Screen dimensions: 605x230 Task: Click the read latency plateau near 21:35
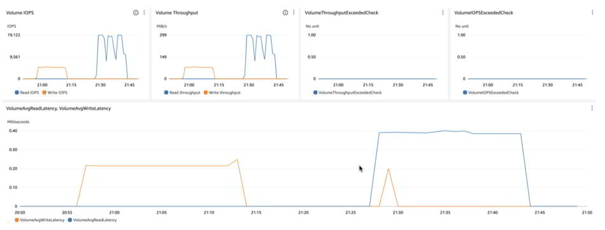tap(445, 131)
